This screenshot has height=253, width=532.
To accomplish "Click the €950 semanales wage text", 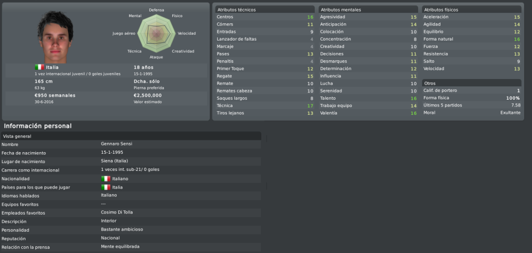I will (55, 96).
